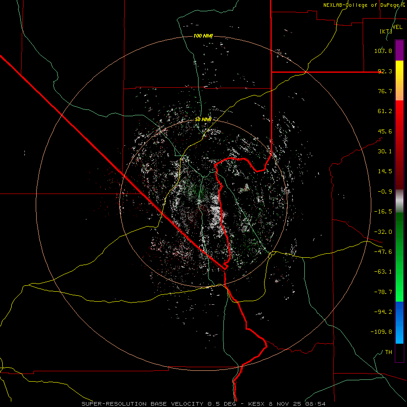
Task: Click the [KT] units label
Action: pos(386,31)
